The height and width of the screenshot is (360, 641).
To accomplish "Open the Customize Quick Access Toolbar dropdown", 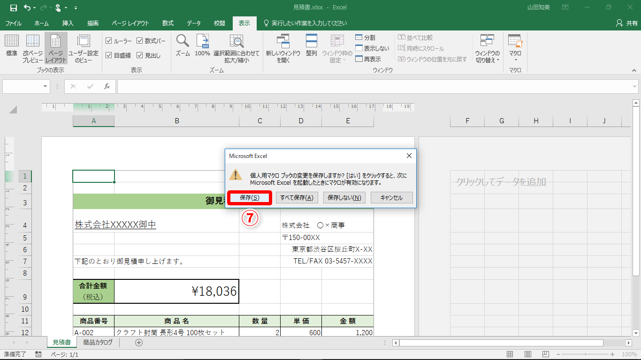I will pos(76,8).
